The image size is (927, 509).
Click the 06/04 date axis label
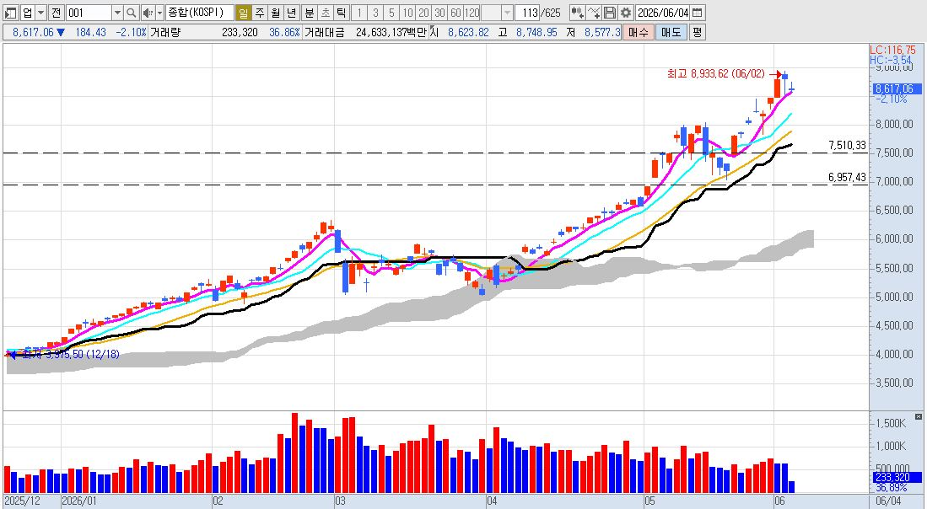888,501
